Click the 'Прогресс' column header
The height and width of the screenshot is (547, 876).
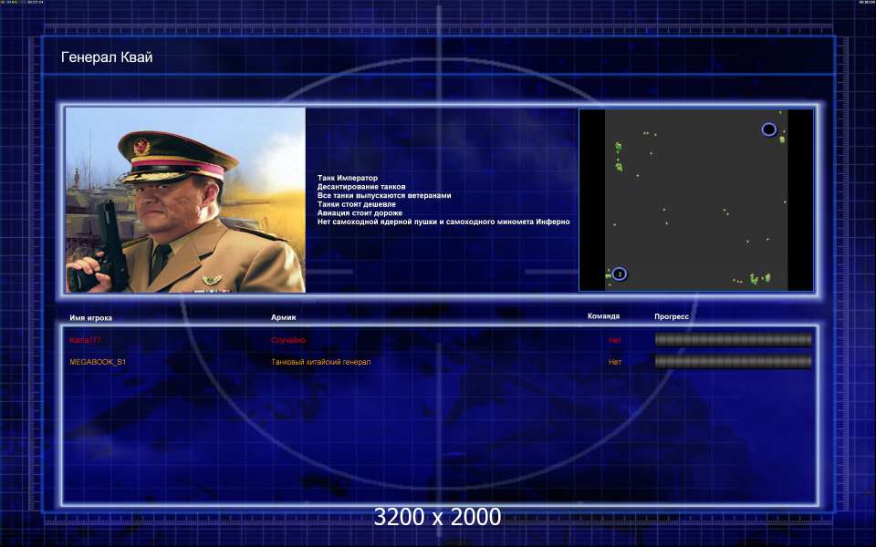coord(672,316)
